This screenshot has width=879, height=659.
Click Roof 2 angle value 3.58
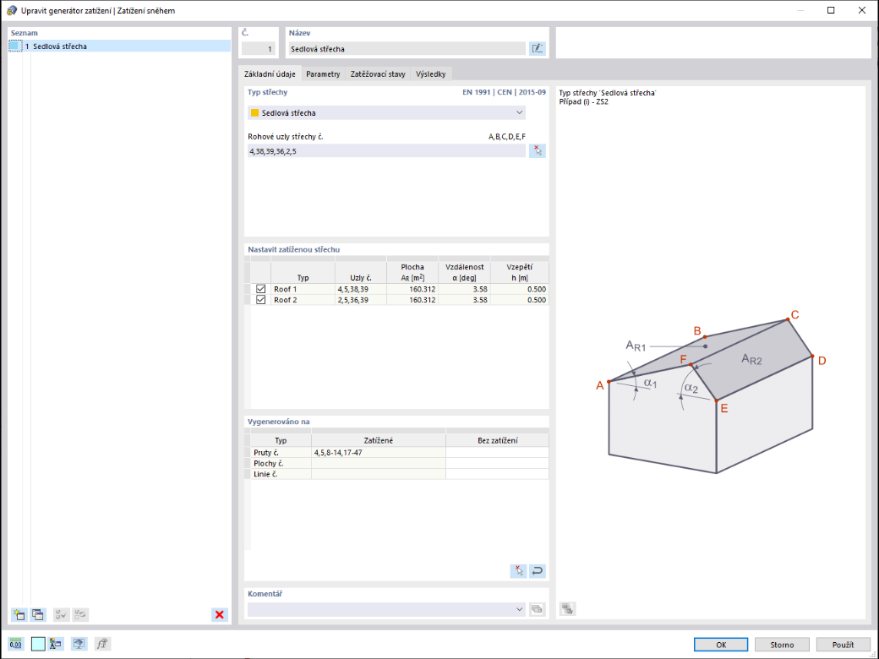[x=464, y=300]
